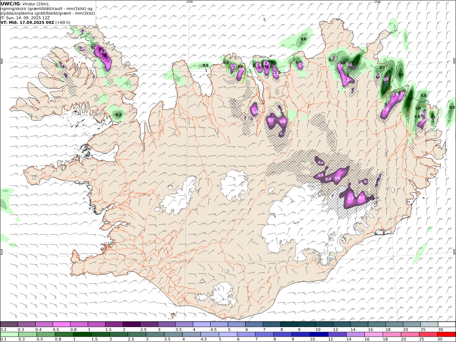Pick the darkest purple swatch between 2 and 2.5 upper row
Screen dimensions: 456x342
point(131,325)
